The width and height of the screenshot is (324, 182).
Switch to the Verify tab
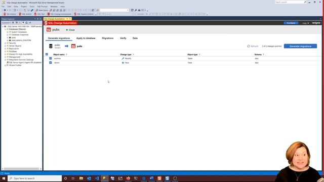(123, 38)
